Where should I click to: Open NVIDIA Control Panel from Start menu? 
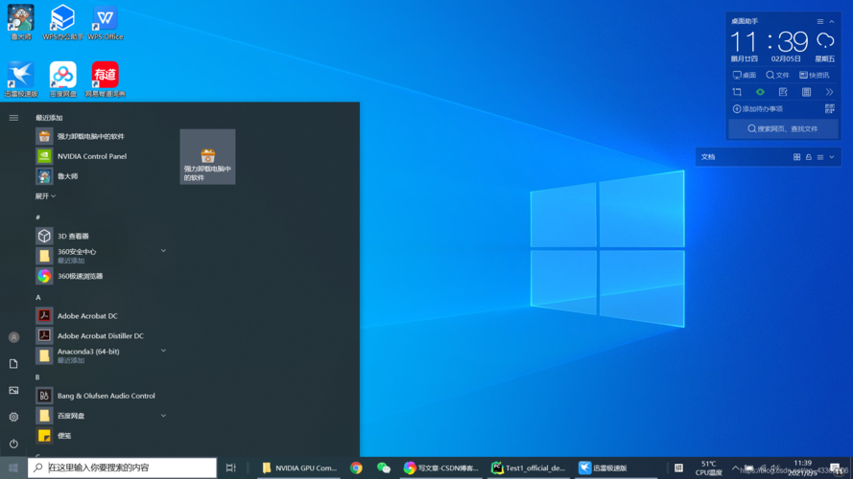point(90,156)
